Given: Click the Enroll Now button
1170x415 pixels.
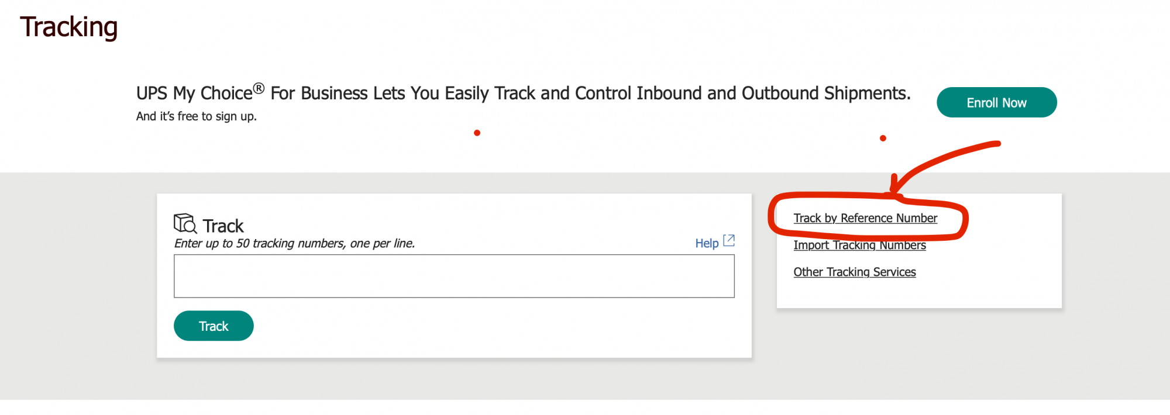Looking at the screenshot, I should [996, 103].
